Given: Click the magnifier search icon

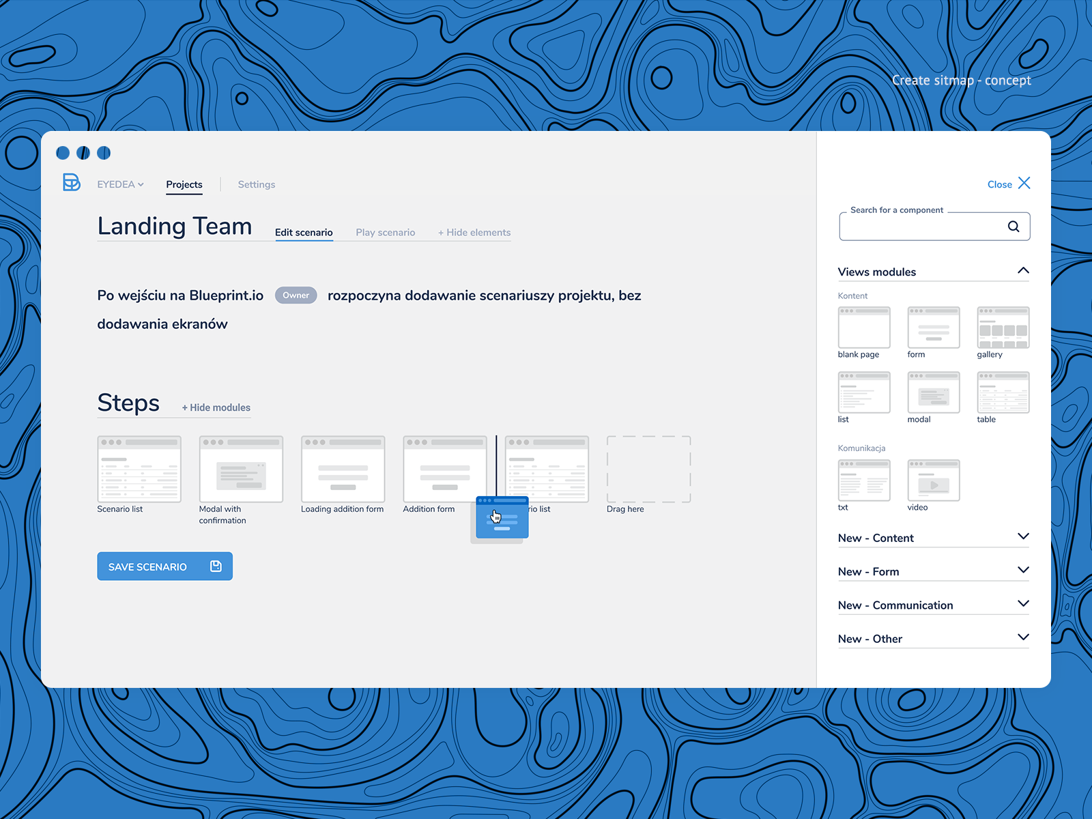Looking at the screenshot, I should pos(1014,227).
